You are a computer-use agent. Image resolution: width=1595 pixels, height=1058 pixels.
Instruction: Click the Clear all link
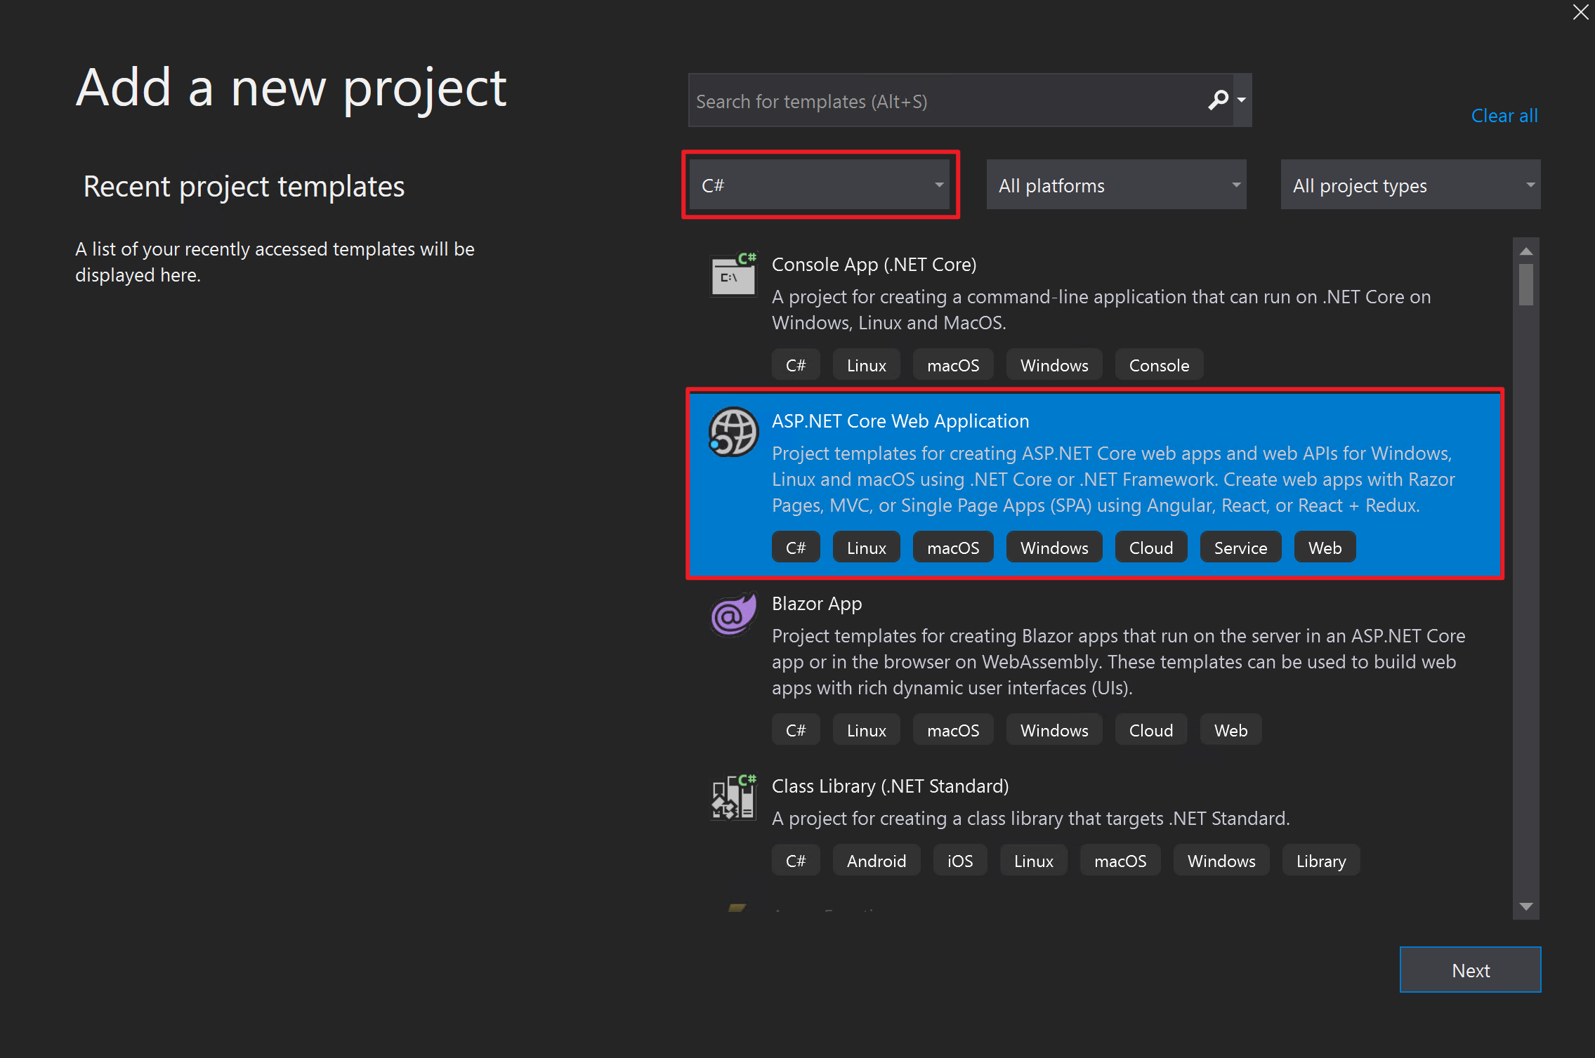pos(1504,116)
